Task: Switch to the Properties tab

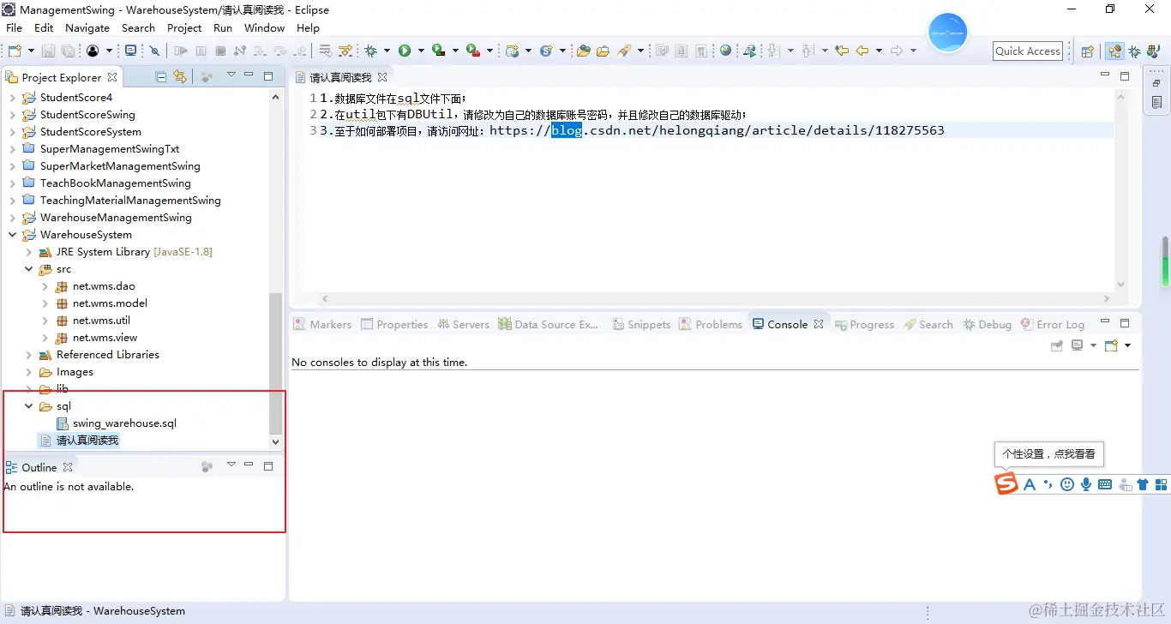Action: [x=394, y=325]
